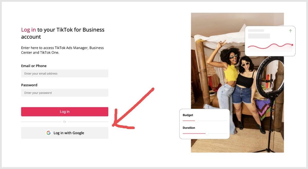This screenshot has width=308, height=169.
Task: Click the green upward arrow icon
Action: click(x=291, y=31)
